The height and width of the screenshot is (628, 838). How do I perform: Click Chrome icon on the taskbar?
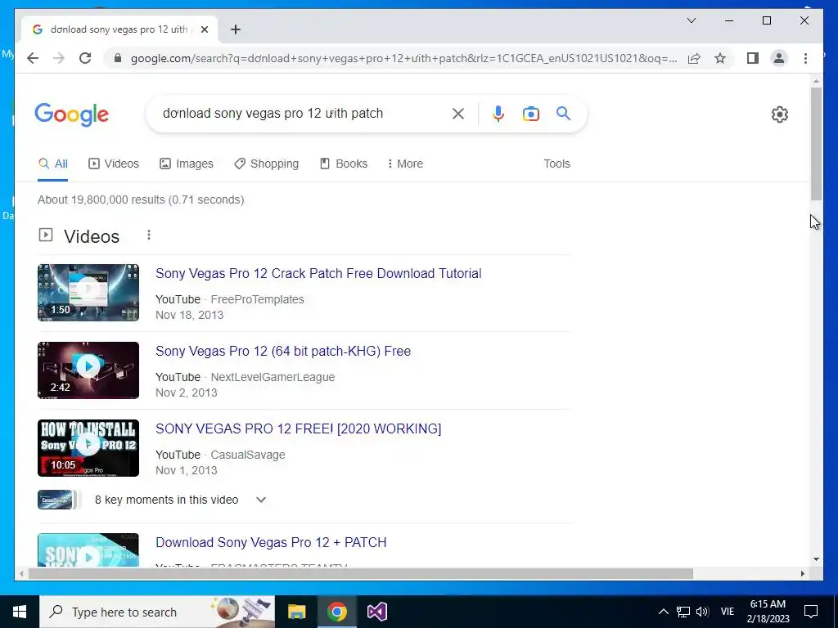[x=336, y=612]
